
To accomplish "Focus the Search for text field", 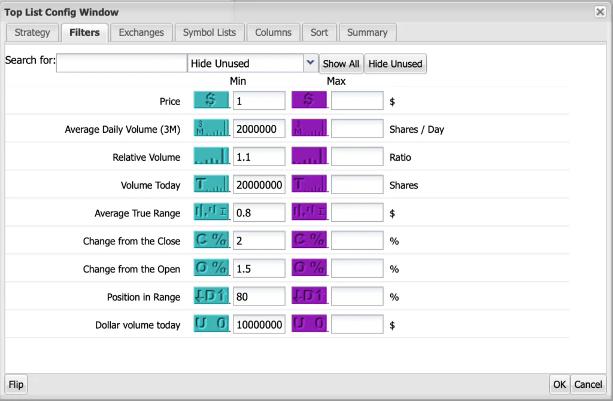I will 122,63.
